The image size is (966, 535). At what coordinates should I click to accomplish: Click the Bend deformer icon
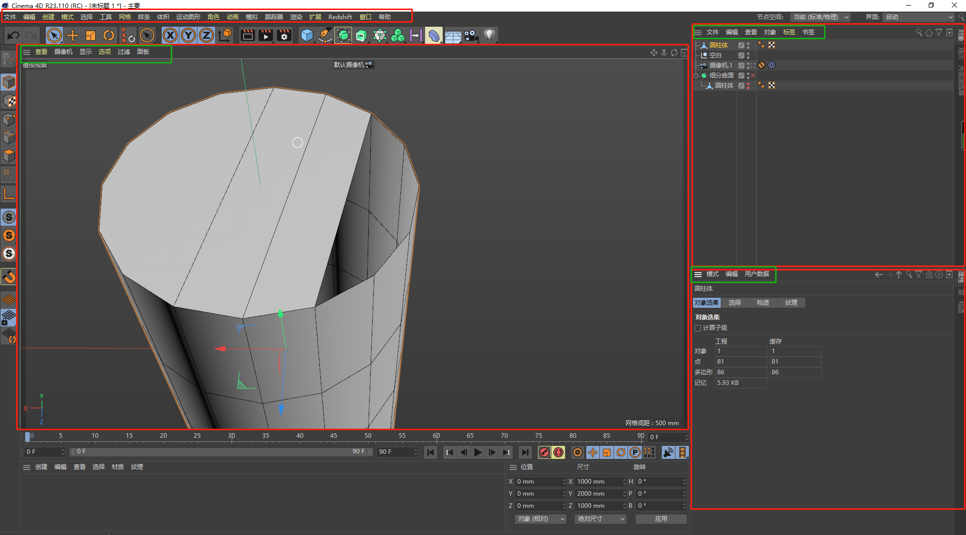tap(434, 35)
